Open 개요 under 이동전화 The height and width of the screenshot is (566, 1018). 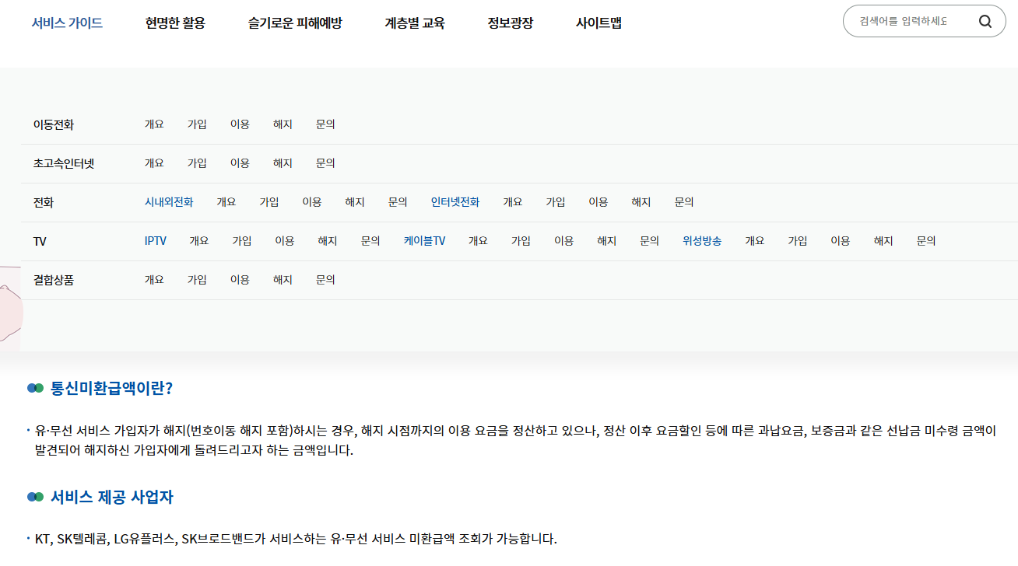click(154, 124)
